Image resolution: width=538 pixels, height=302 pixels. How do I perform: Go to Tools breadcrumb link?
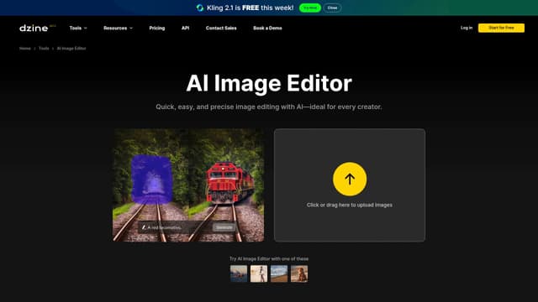click(44, 49)
